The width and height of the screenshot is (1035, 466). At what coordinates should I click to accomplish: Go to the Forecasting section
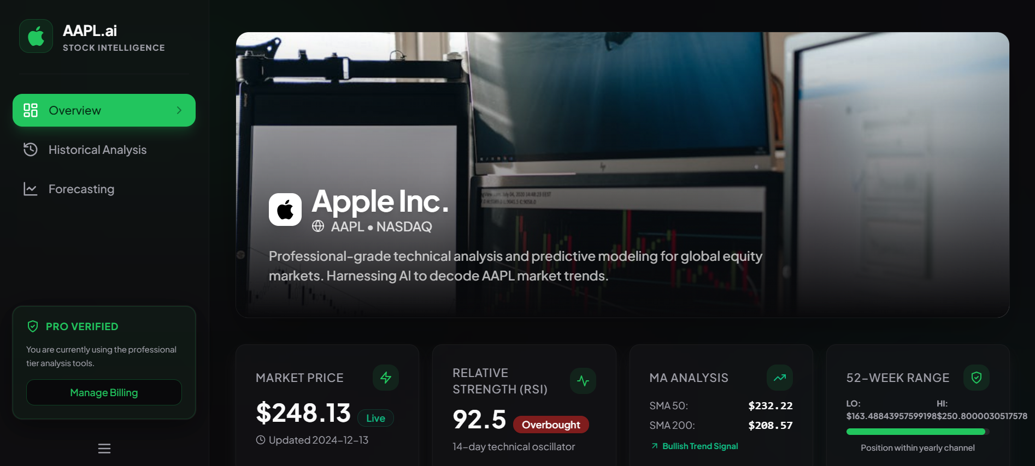tap(104, 189)
